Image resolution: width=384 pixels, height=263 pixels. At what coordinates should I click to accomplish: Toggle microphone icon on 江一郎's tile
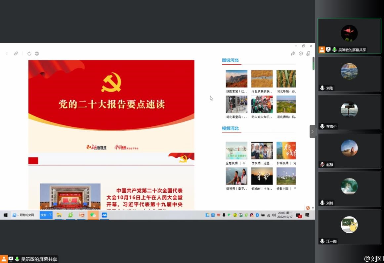pos(322,241)
